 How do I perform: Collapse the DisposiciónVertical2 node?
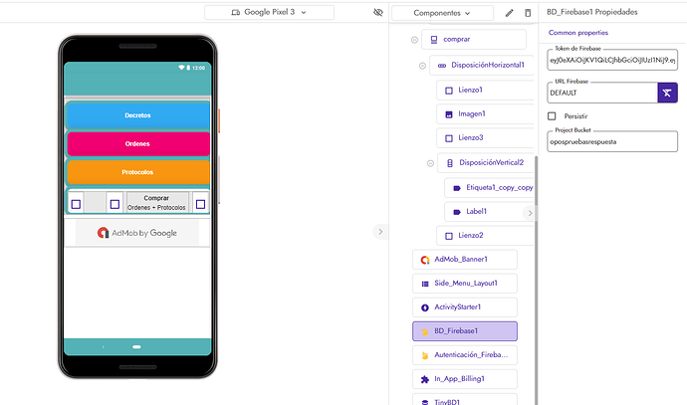point(430,163)
